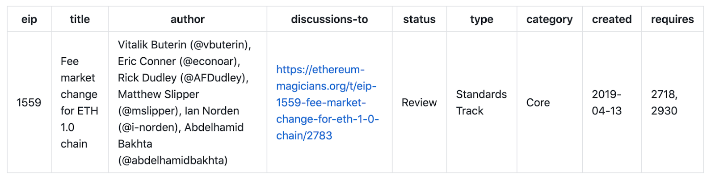Click the EIP number 1559 cell

(x=29, y=102)
